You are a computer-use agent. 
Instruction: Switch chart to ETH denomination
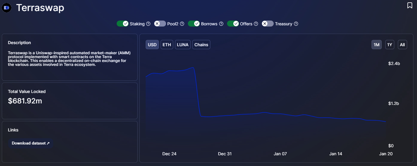167,45
